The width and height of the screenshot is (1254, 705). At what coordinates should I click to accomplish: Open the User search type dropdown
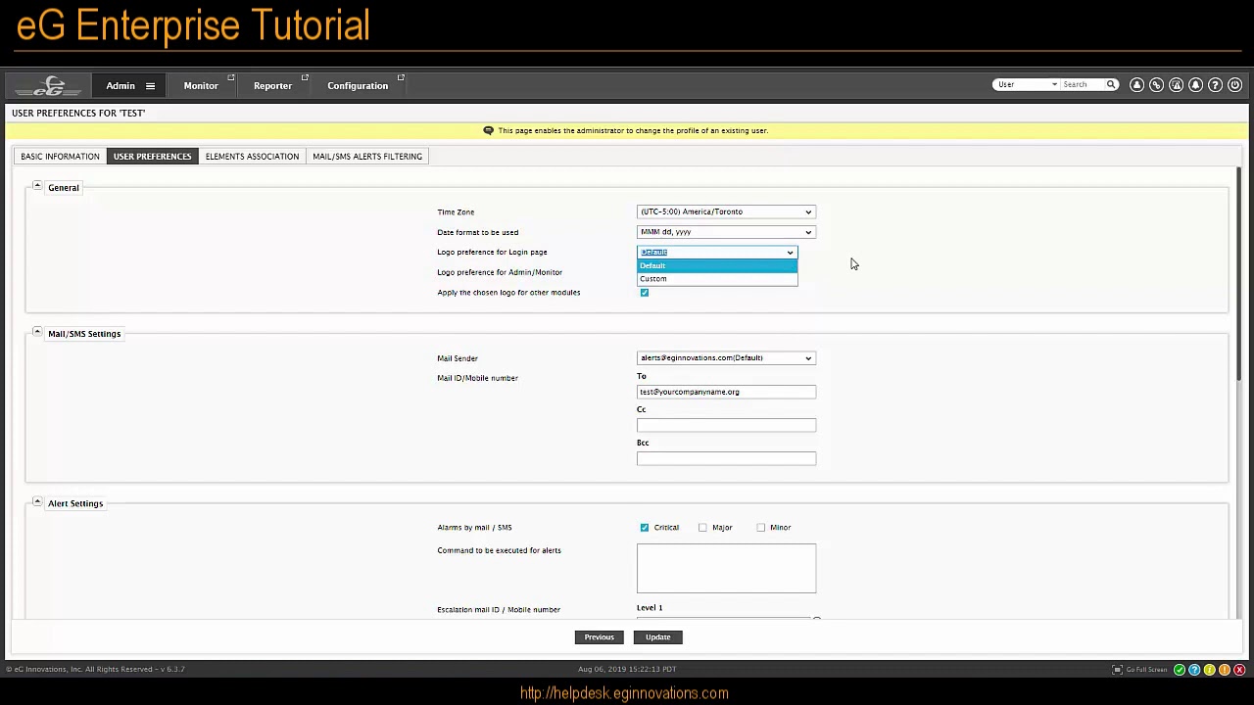tap(1026, 85)
